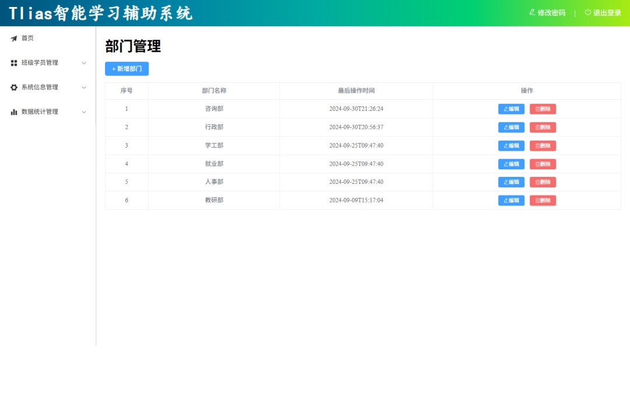The width and height of the screenshot is (630, 394).
Task: Click the 序号 column header
Action: tap(127, 91)
